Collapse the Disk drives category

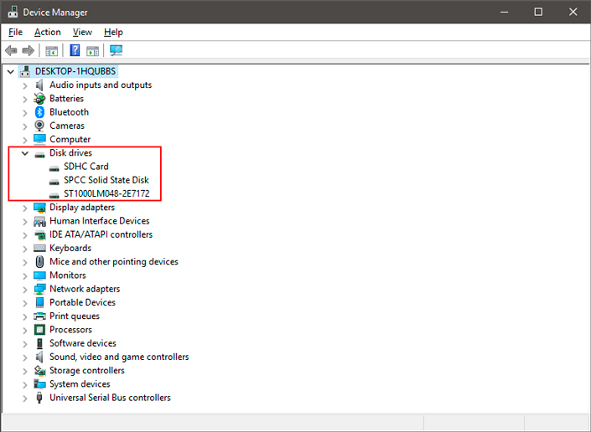point(25,153)
